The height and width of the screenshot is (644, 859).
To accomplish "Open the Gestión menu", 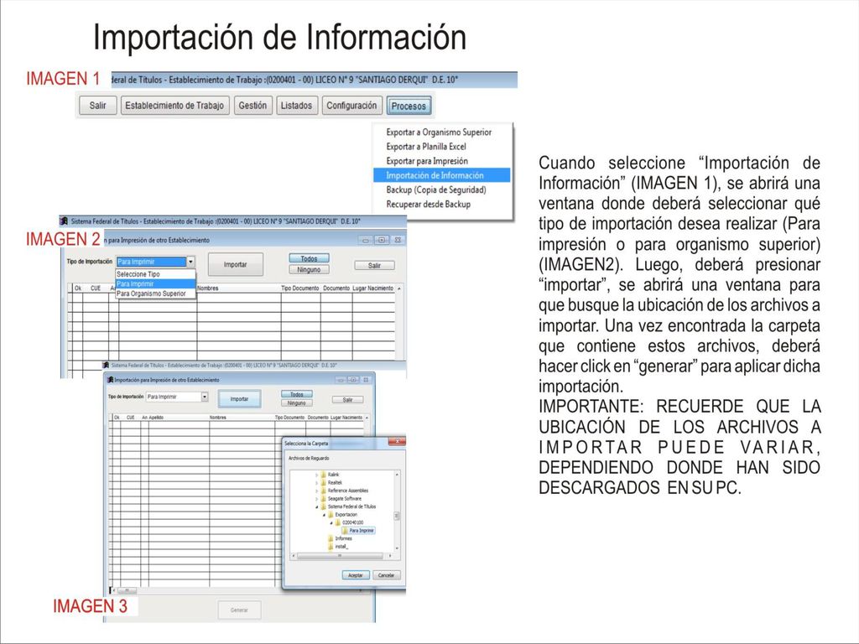I will pos(252,106).
